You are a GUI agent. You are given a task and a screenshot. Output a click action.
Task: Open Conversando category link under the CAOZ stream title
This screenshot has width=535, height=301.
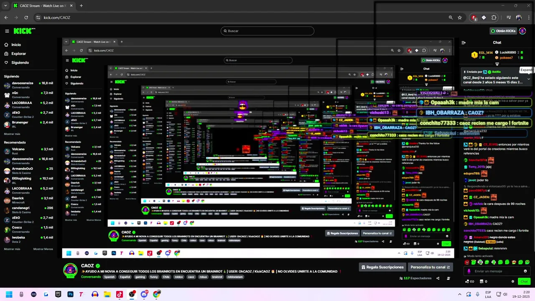coord(91,277)
